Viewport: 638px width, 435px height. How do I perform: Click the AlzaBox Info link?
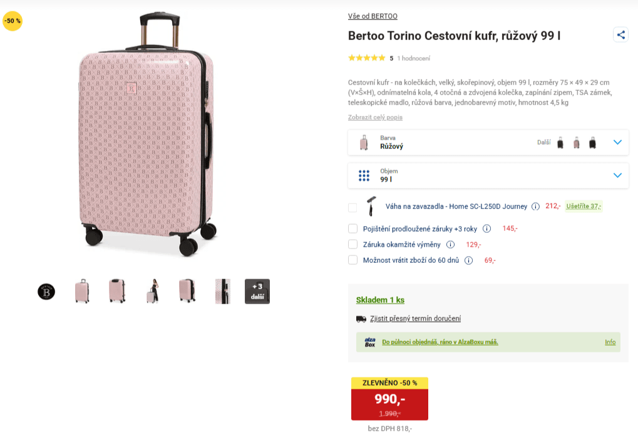(610, 342)
